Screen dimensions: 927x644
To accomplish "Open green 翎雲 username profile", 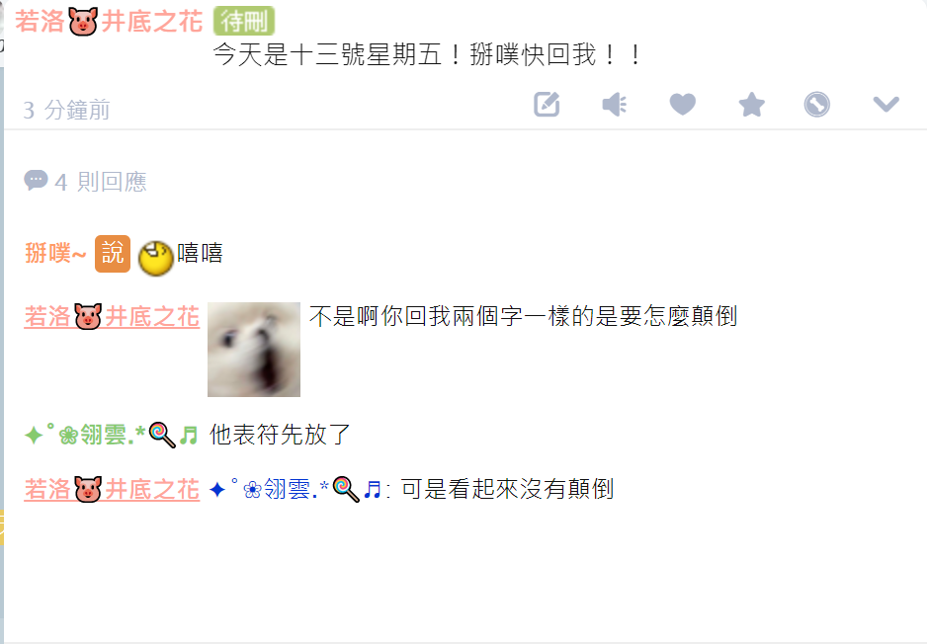I will [112, 435].
